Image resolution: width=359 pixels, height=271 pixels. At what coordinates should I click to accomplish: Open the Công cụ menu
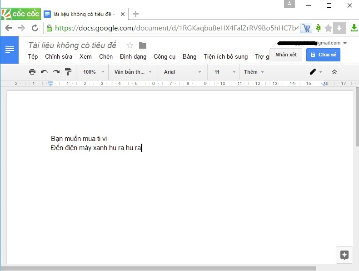pos(165,56)
